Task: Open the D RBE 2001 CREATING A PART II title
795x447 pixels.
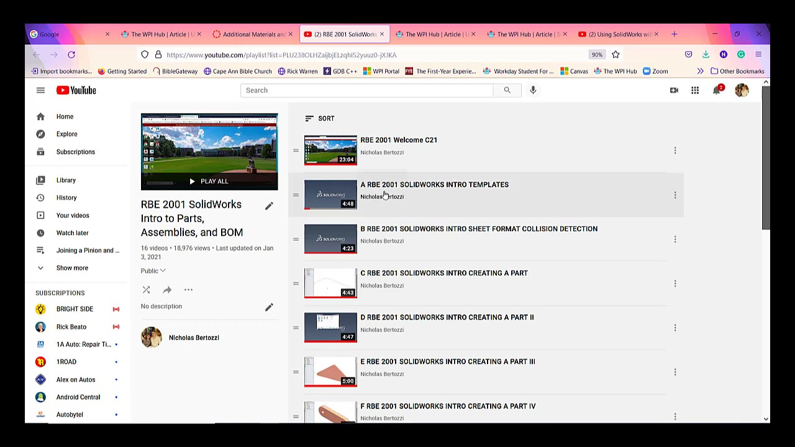Action: [447, 317]
